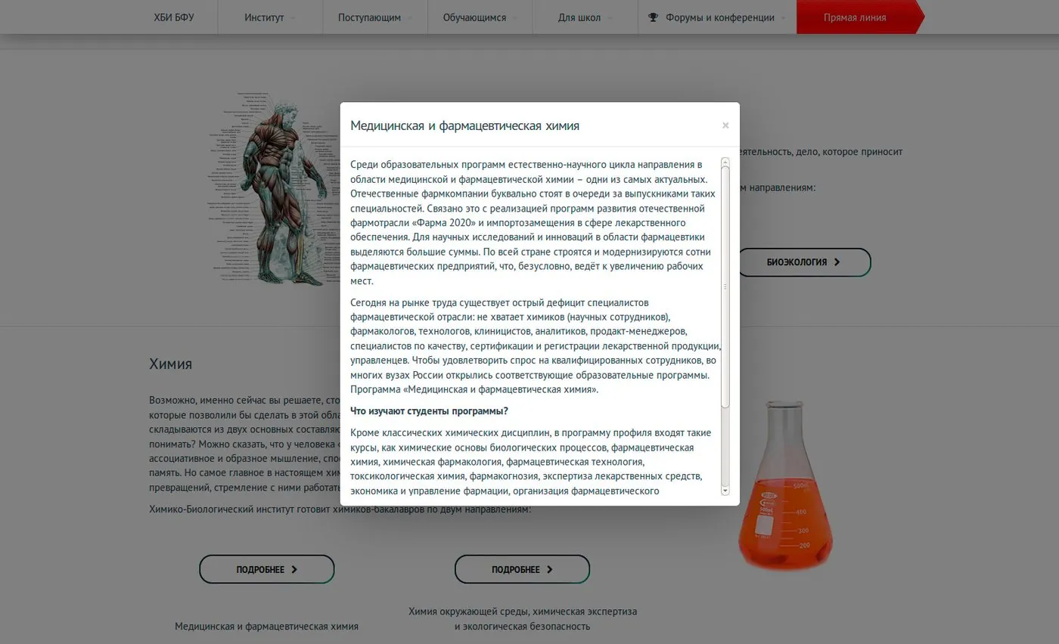Go to ХБИ БФУ home link
Viewport: 1059px width, 644px height.
pyautogui.click(x=174, y=17)
